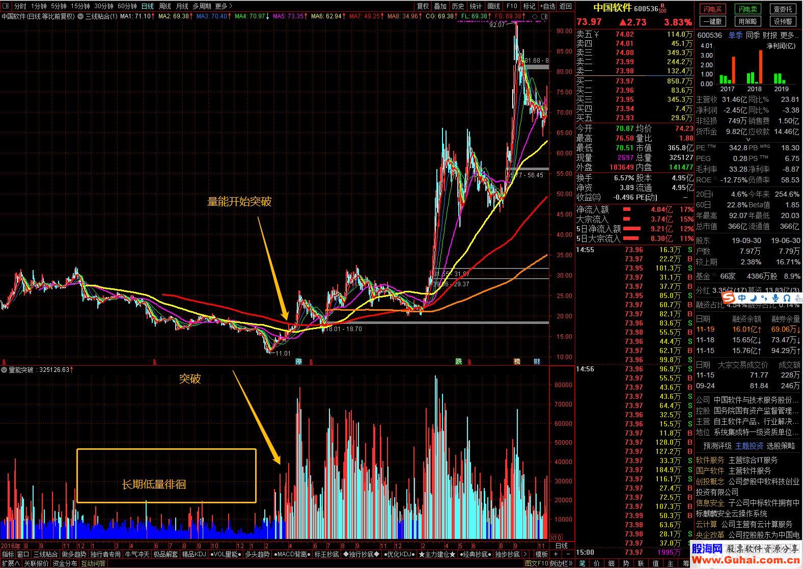The width and height of the screenshot is (803, 569).
Task: Click the zoom-in plus button near 模板
Action: [x=556, y=554]
